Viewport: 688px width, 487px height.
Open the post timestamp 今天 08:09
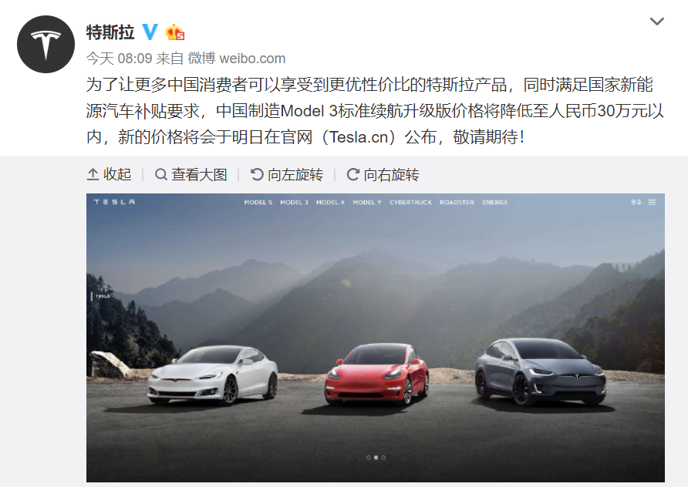[119, 59]
